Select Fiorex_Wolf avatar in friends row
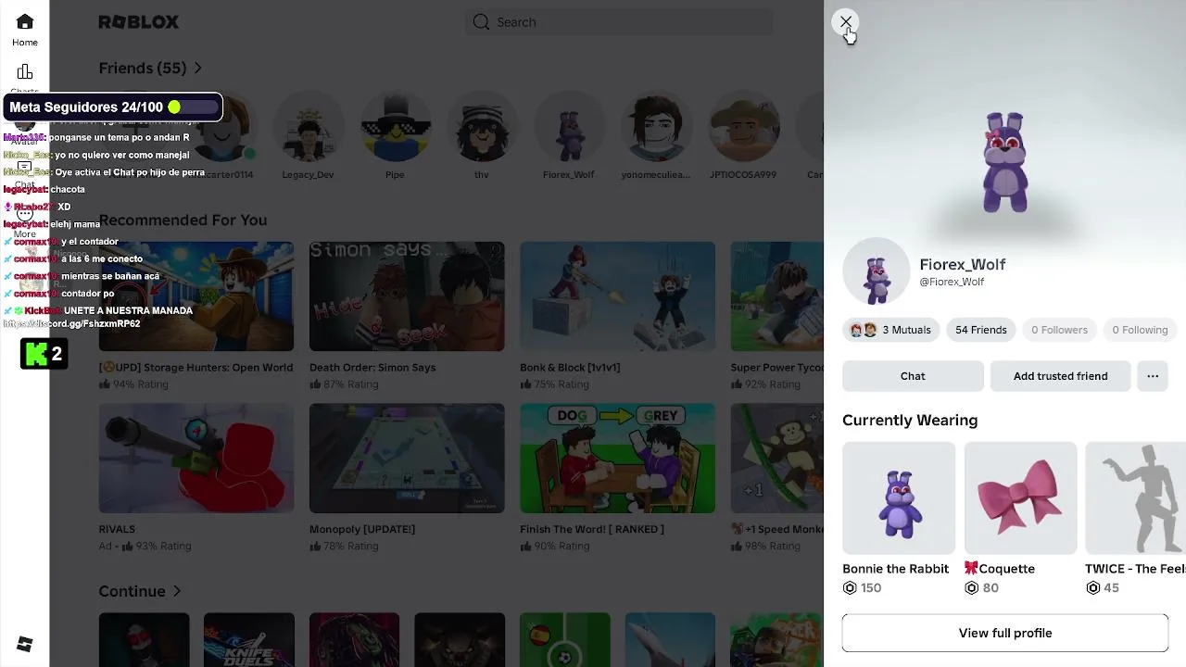This screenshot has width=1186, height=667. [x=569, y=128]
